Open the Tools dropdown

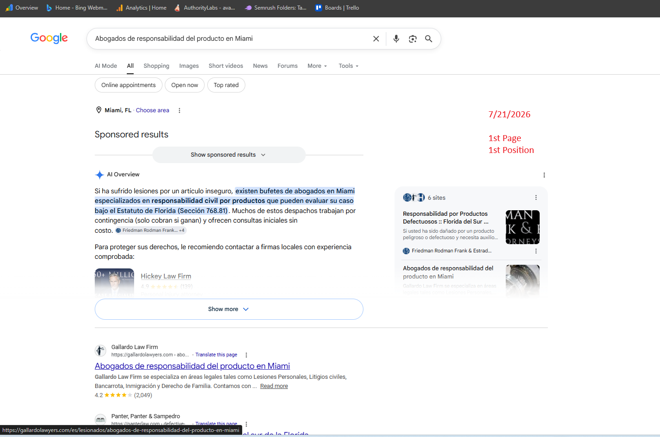pos(348,66)
